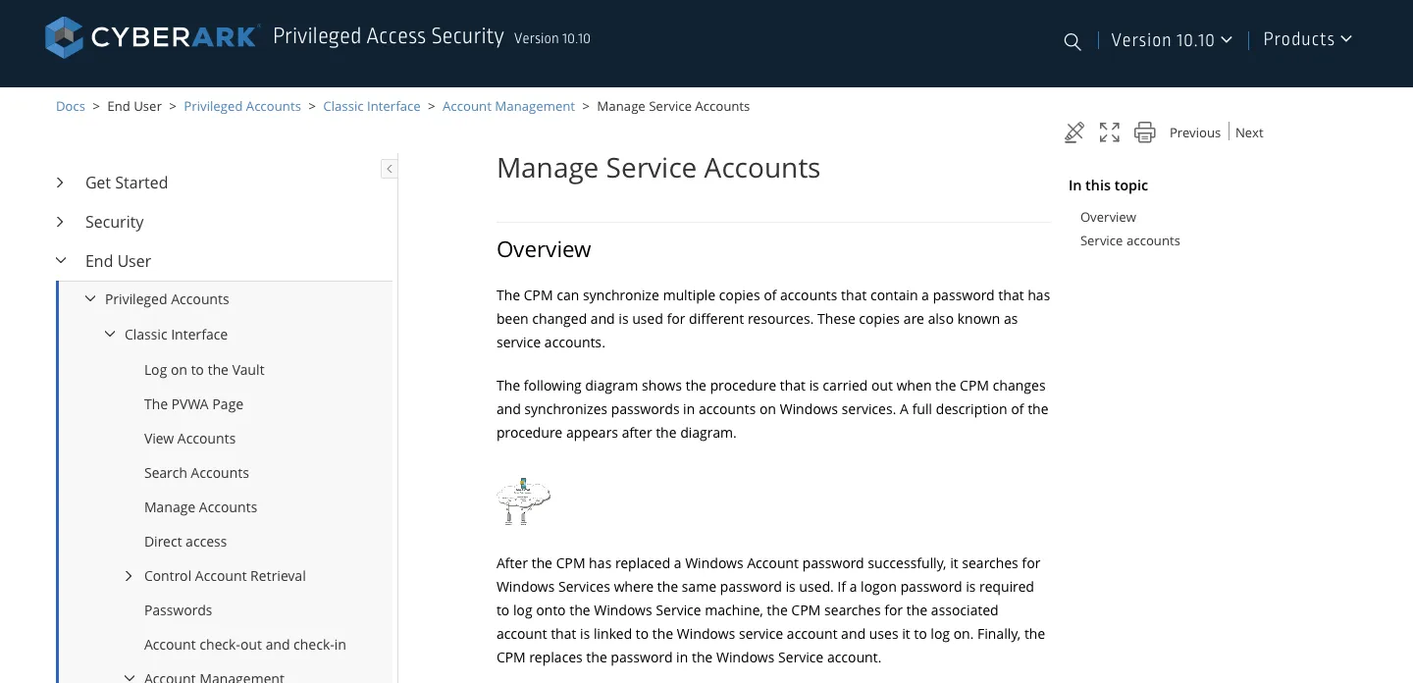Open the Version 10.10 dropdown
This screenshot has height=683, width=1413.
1172,40
